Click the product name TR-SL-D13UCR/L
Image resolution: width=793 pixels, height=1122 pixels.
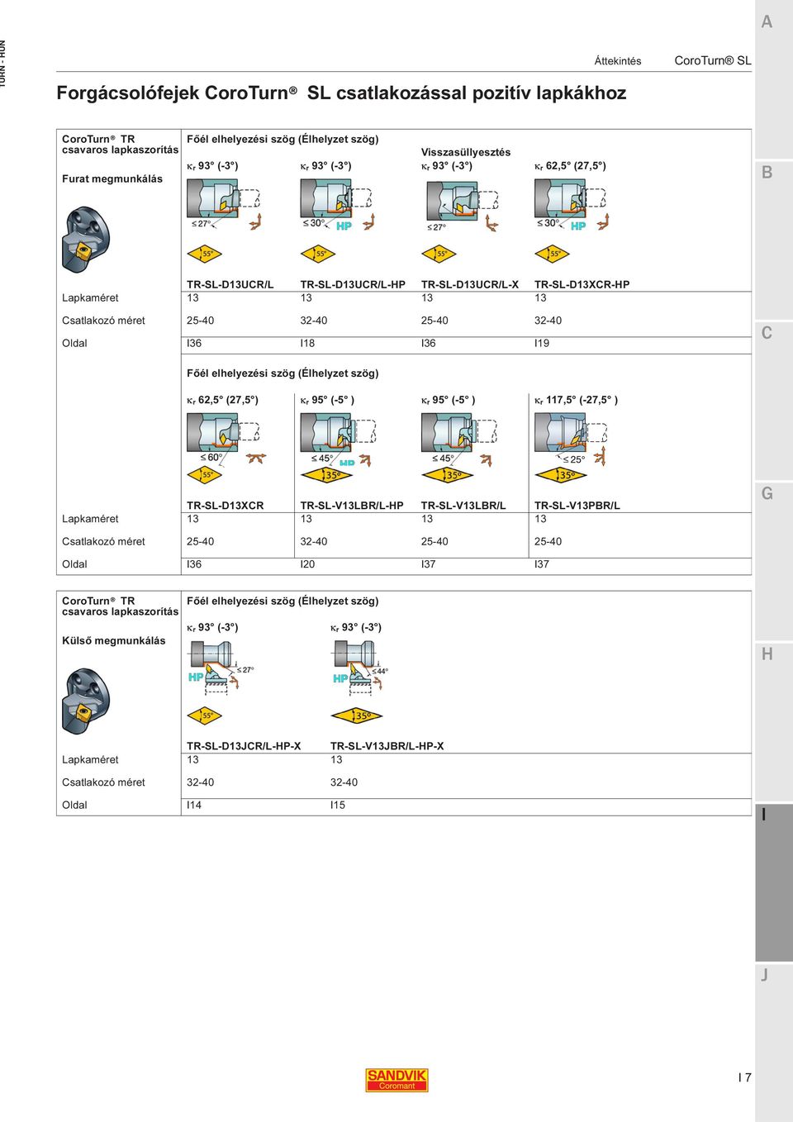pos(230,284)
